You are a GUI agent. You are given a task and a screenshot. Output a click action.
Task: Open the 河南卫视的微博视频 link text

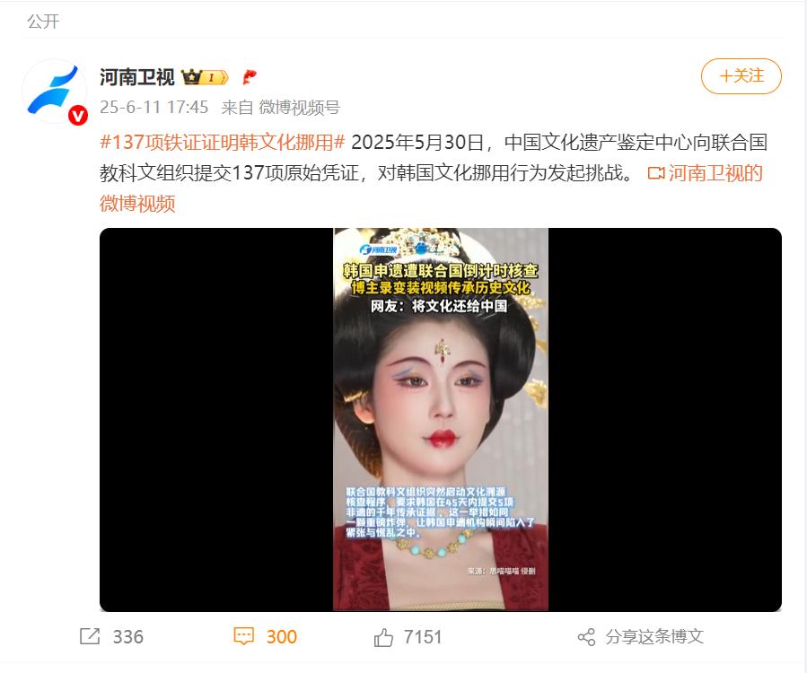[x=431, y=188]
